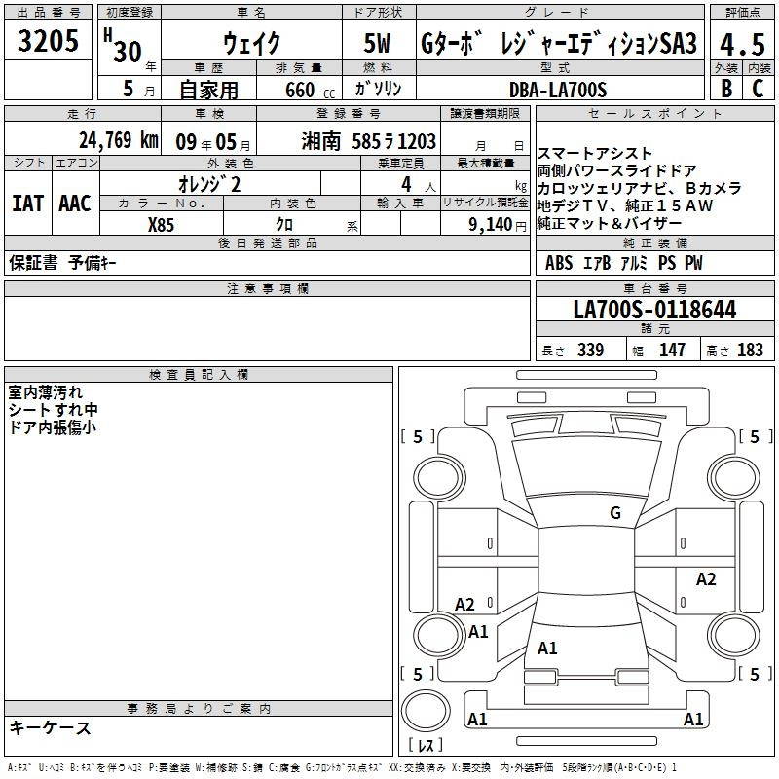
Task: Click the A1 marker on the rear hatch
Action: pyautogui.click(x=547, y=648)
